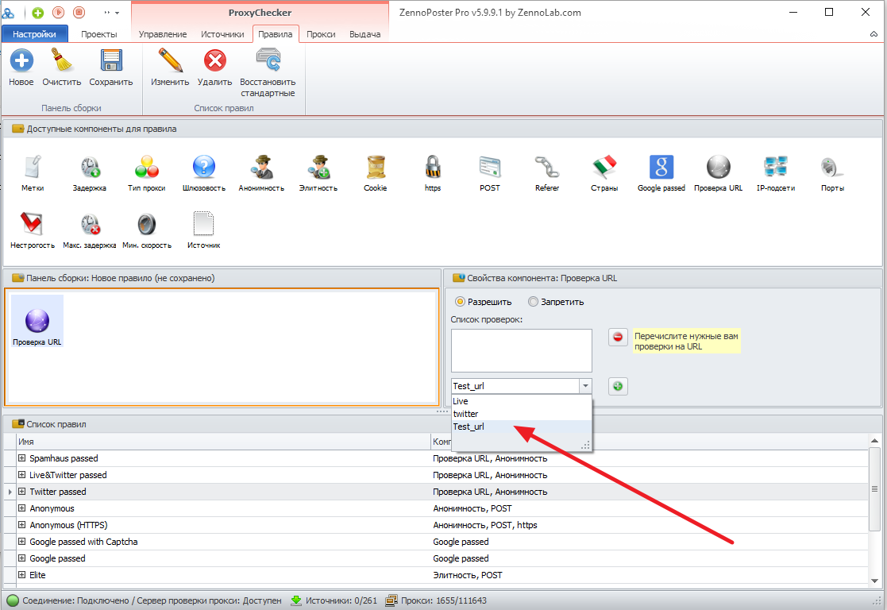
Task: Click the Очистить broom icon
Action: (x=62, y=60)
